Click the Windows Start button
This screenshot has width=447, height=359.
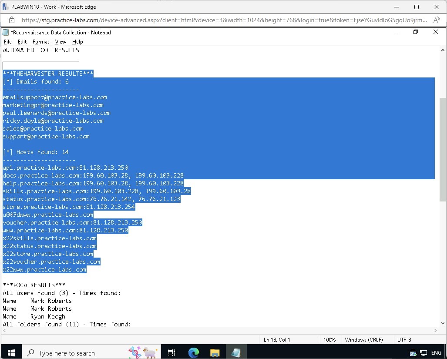coord(11,352)
